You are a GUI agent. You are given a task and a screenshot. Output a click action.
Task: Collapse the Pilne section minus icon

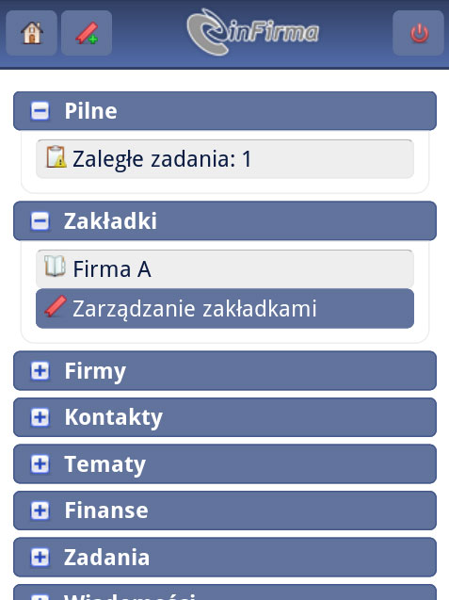[x=40, y=111]
